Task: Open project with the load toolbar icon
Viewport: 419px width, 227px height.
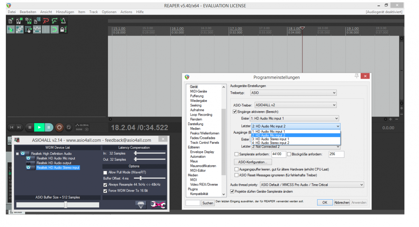Action: [x=20, y=21]
